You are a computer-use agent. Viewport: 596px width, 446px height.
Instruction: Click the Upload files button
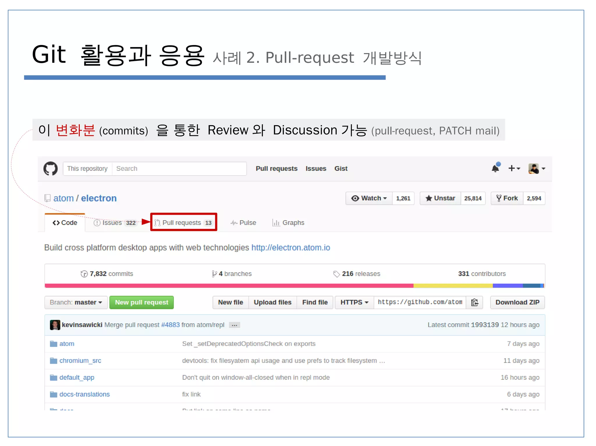[x=272, y=302]
